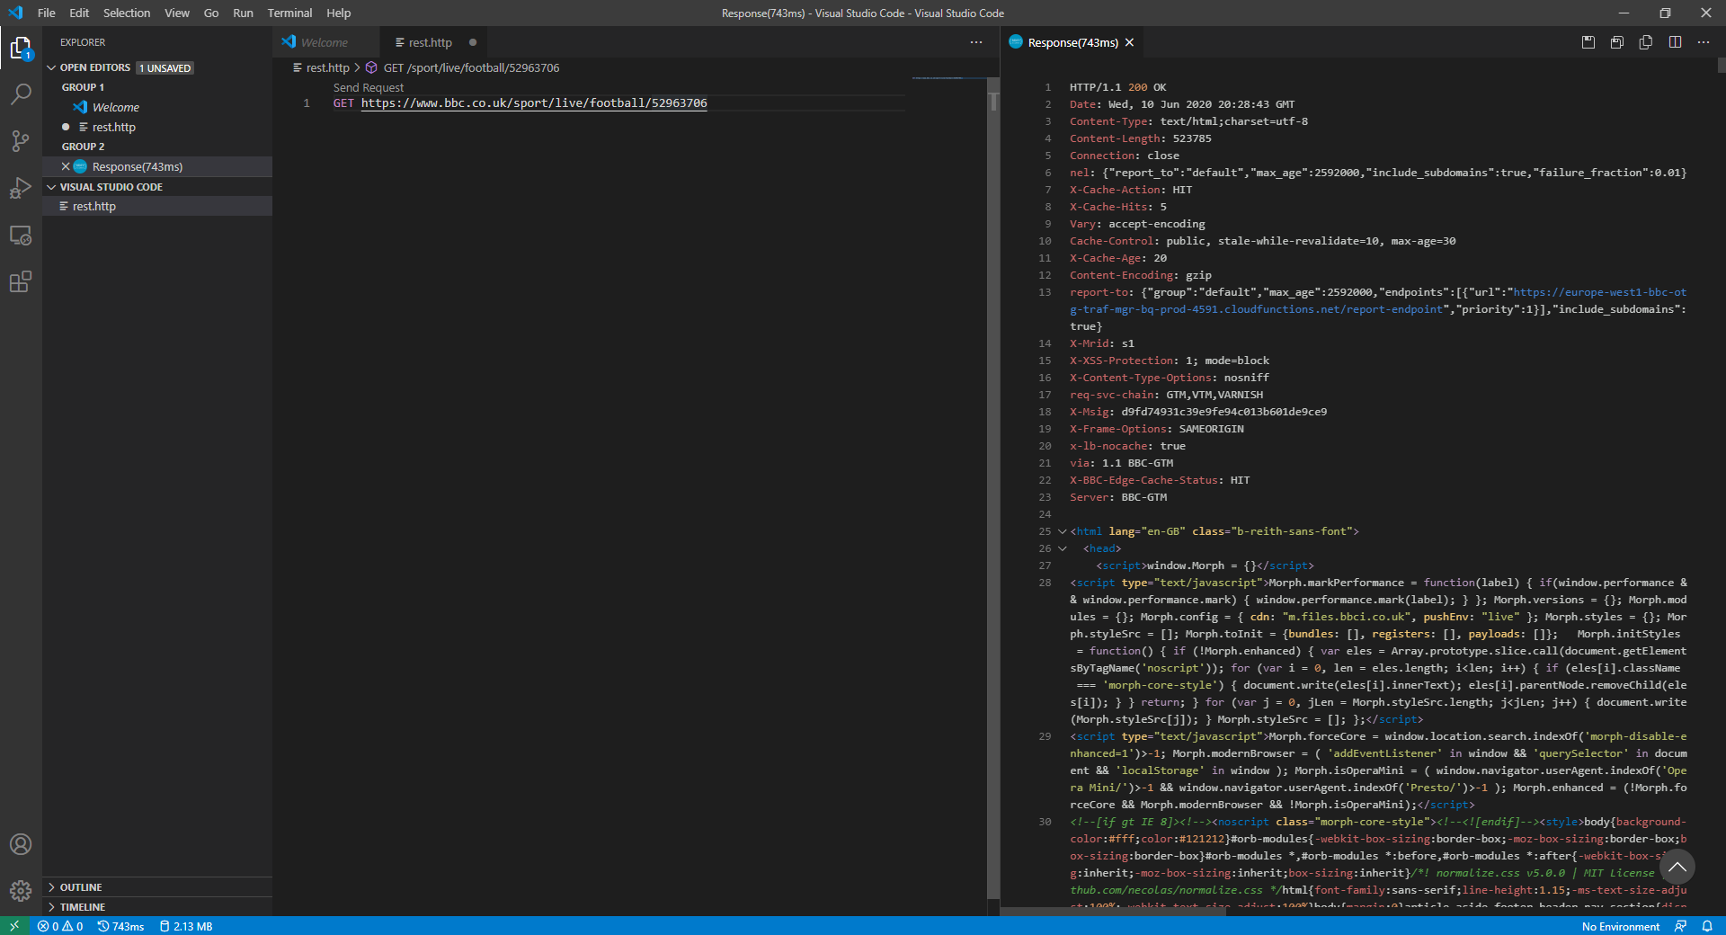Collapse the Open Editors section

tap(52, 67)
